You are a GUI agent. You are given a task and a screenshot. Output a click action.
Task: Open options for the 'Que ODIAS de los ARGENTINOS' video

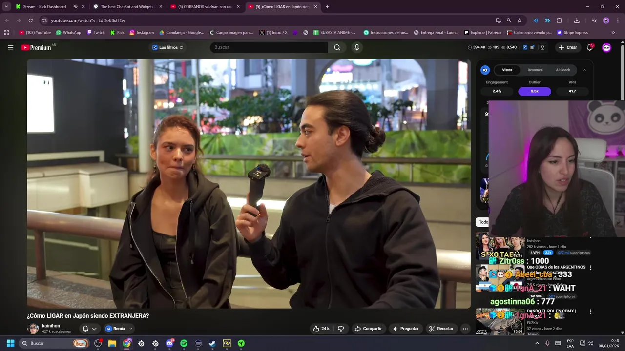[x=590, y=268]
